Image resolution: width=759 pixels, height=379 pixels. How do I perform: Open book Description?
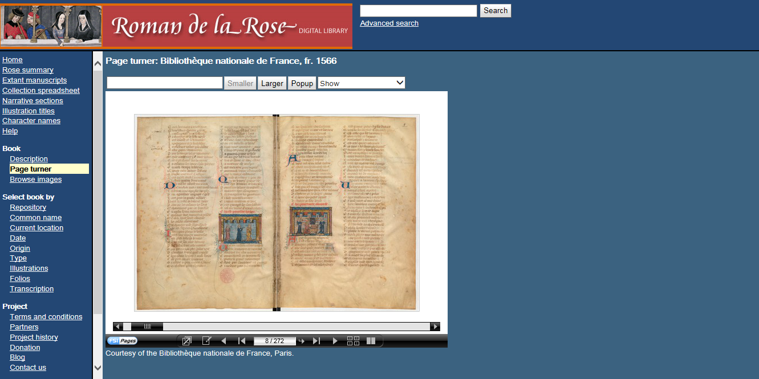pos(29,159)
